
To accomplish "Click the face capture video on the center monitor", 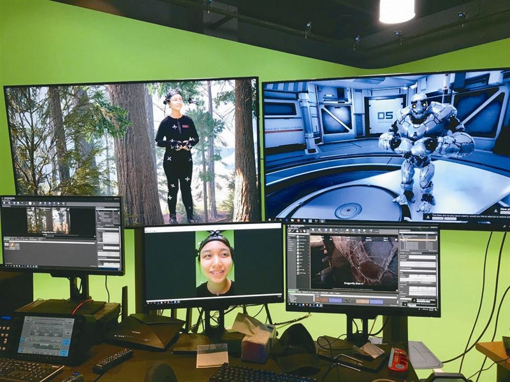I will [215, 264].
